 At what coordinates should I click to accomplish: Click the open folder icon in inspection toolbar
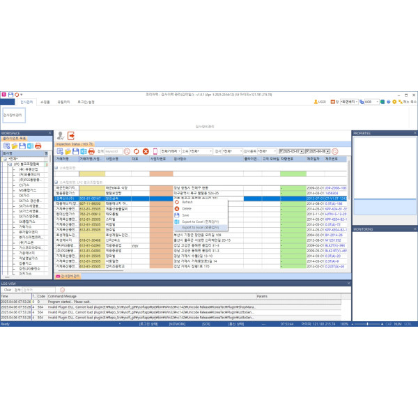tap(70, 151)
